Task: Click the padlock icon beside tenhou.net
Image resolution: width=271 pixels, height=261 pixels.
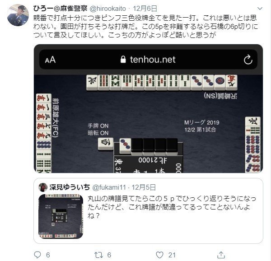Action: coord(123,60)
